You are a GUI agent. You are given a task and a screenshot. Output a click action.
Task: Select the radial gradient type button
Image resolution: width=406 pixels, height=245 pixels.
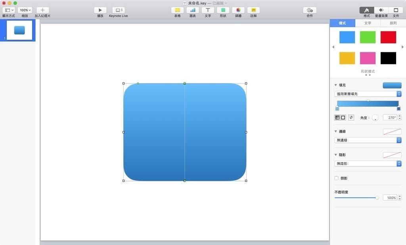[x=343, y=118]
